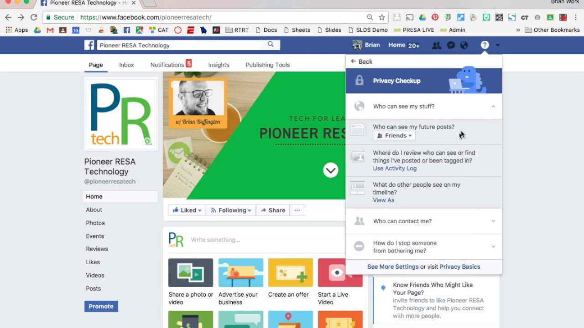The width and height of the screenshot is (584, 328).
Task: Expand How do I stop someone from bothering me
Action: pyautogui.click(x=493, y=246)
